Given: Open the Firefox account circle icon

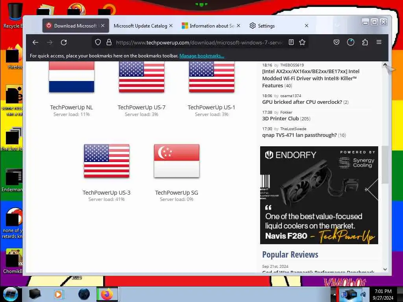Looking at the screenshot, I should coord(351,42).
